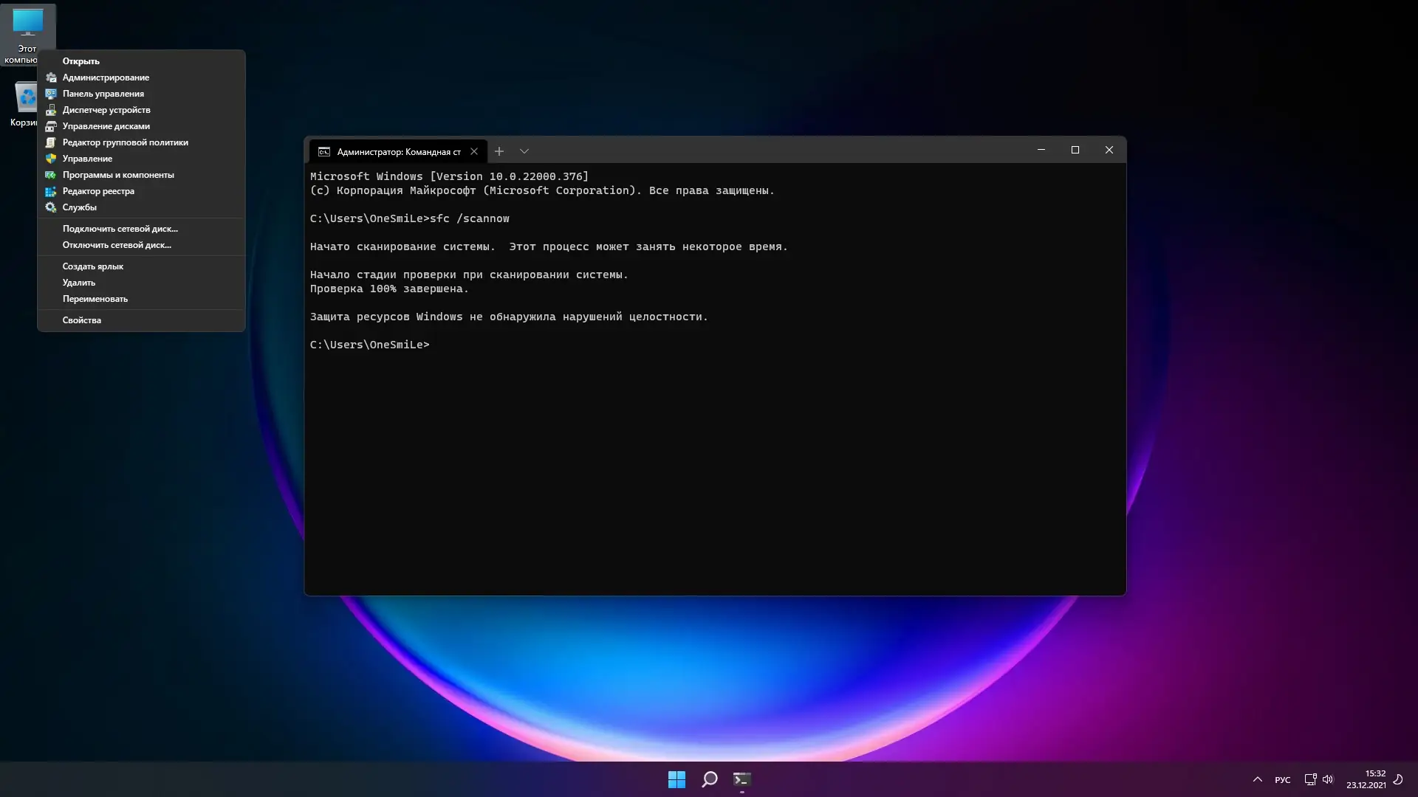This screenshot has width=1418, height=797.
Task: Select the Администратор: Командная строка tab
Action: [391, 151]
